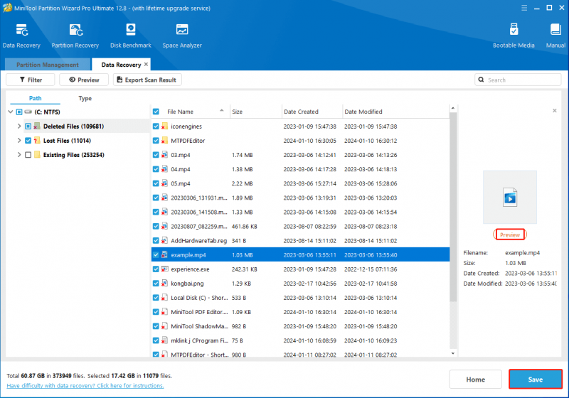Screen dimensions: 569x398
Task: Expand the Existing Files tree node
Action: [19, 155]
